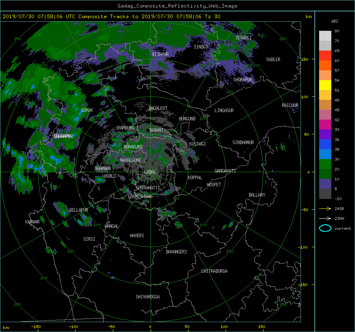Click the 80 value on dBZ scale
The width and height of the screenshot is (355, 332).
point(337,31)
